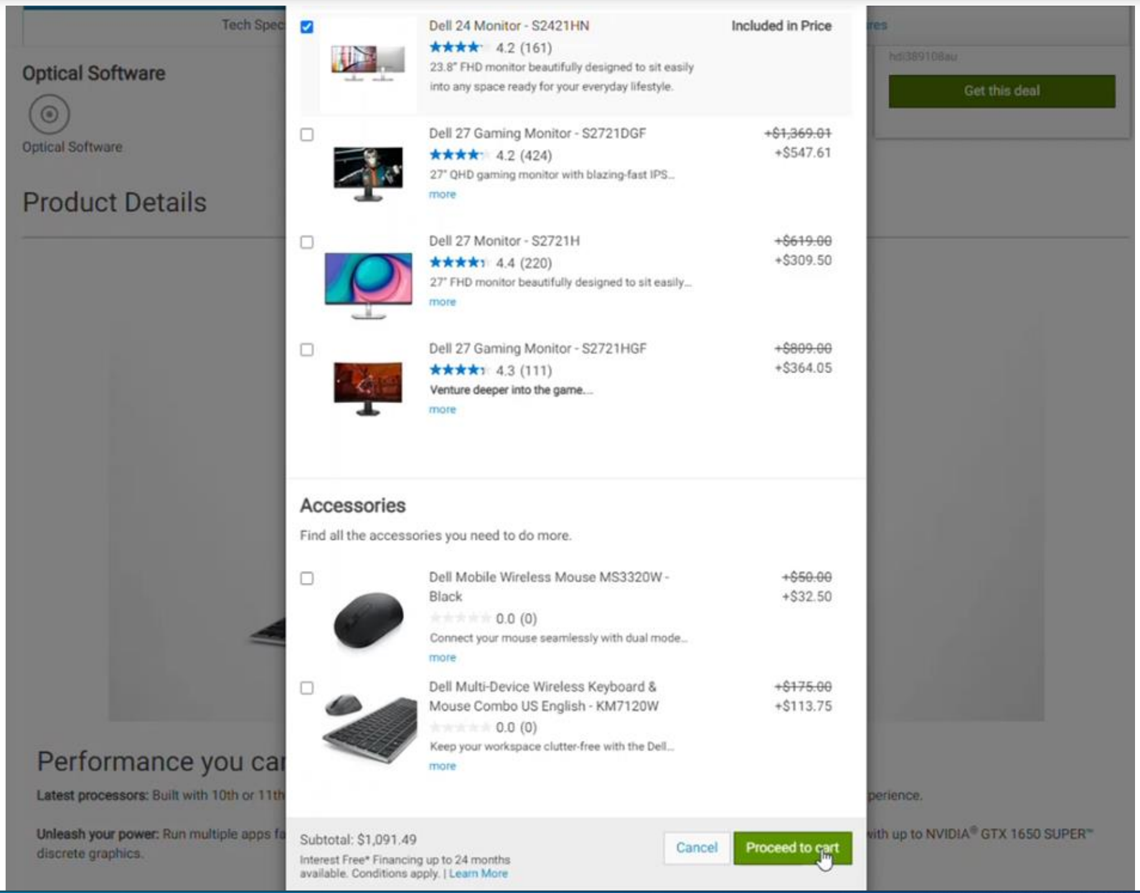
Task: Add the Dell Mobile Wireless Mouse checkbox
Action: pyautogui.click(x=307, y=579)
